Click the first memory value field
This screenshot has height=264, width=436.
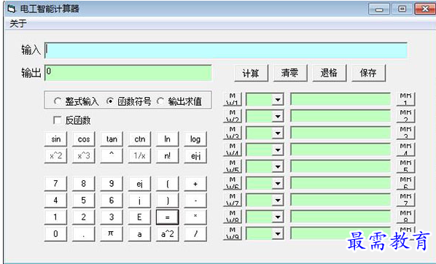(x=340, y=99)
